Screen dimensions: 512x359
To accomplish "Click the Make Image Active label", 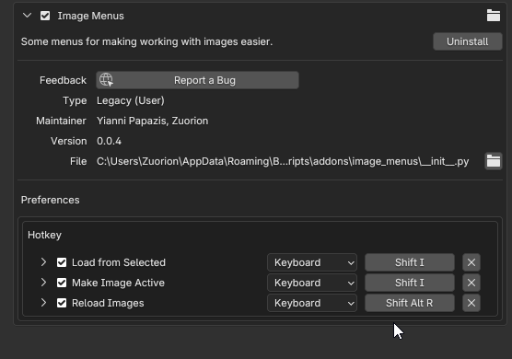I will (118, 283).
